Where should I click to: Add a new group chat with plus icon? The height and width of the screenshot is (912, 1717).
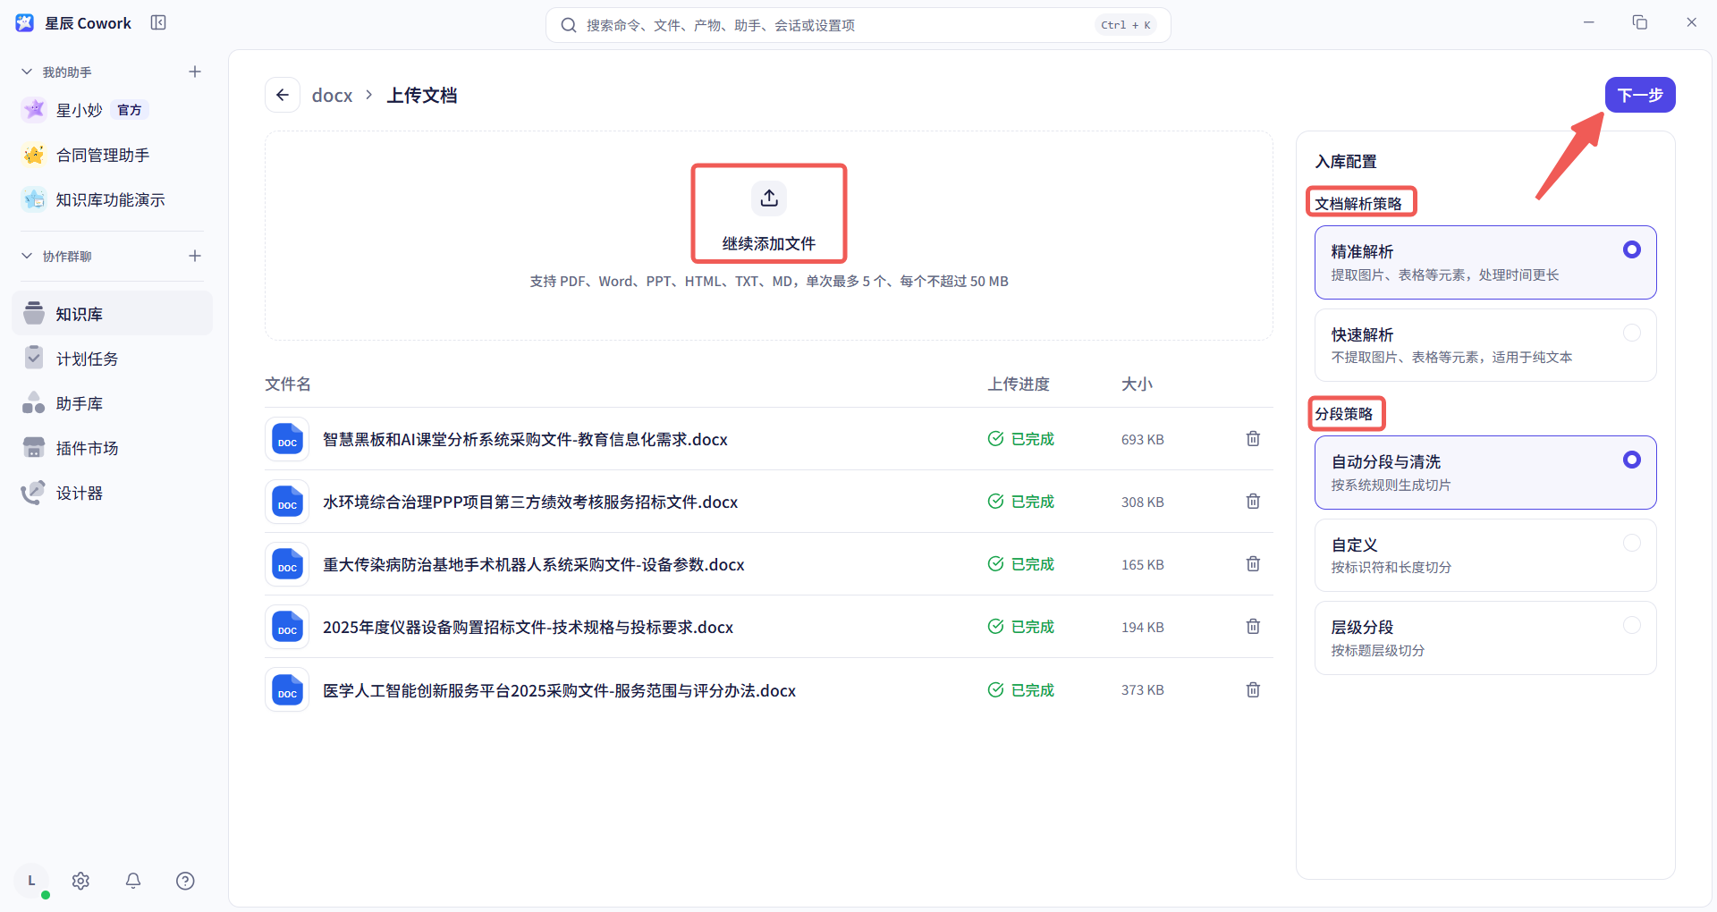click(195, 256)
